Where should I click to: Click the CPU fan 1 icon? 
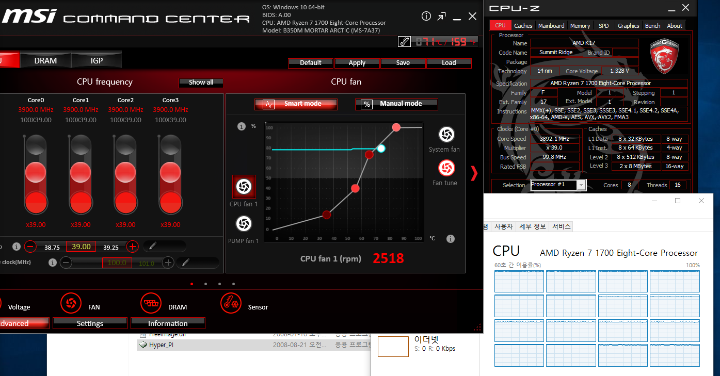(244, 186)
